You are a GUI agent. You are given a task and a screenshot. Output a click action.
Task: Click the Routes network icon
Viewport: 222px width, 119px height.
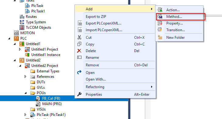[x=22, y=17]
